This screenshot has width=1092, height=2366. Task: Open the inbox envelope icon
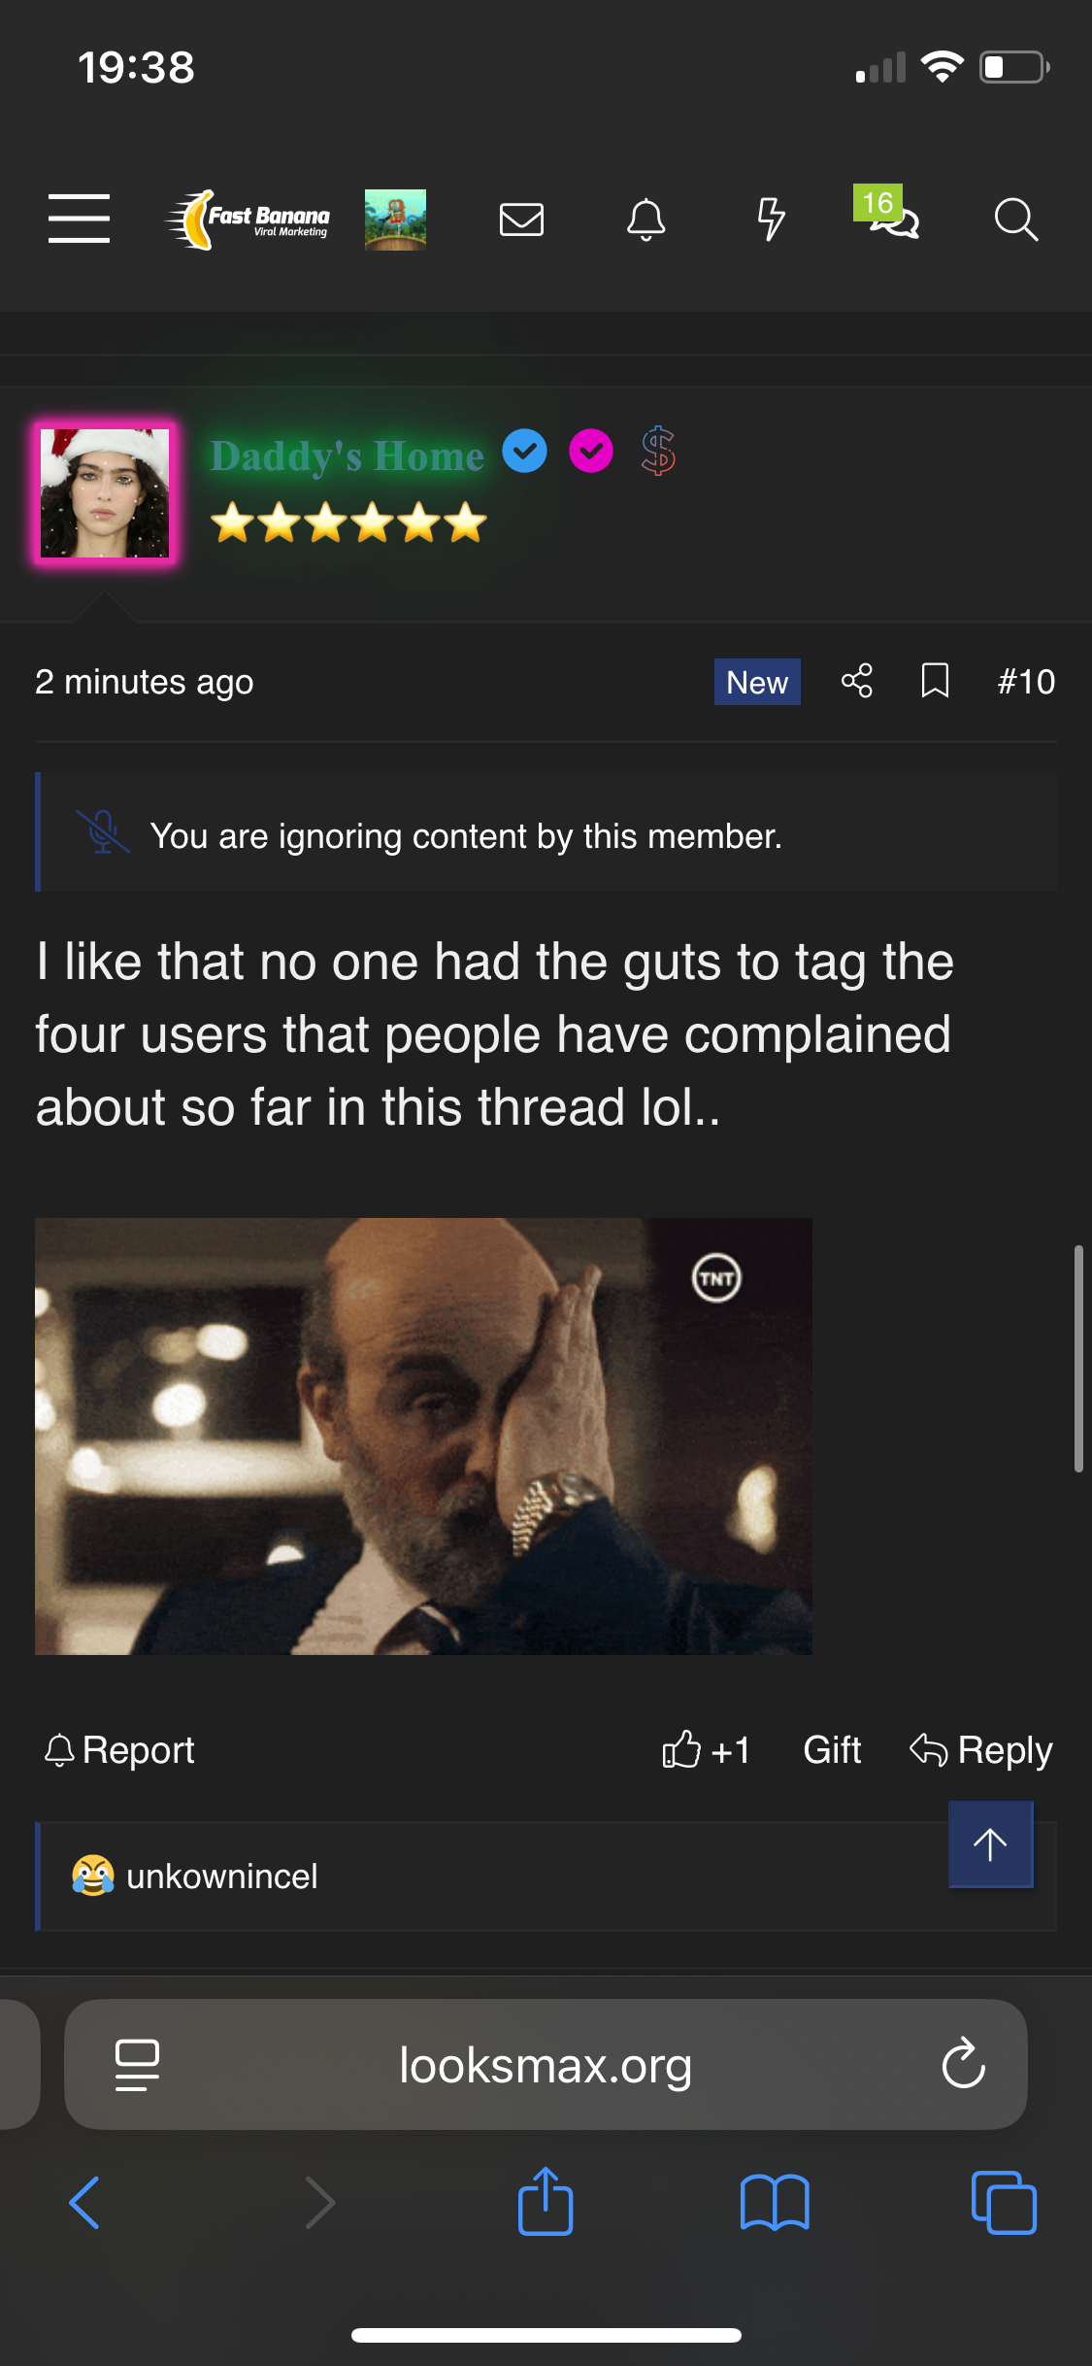[x=521, y=220]
